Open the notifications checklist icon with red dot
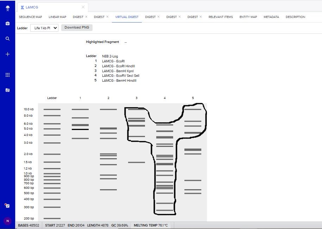322x229 pixels. coord(7,206)
